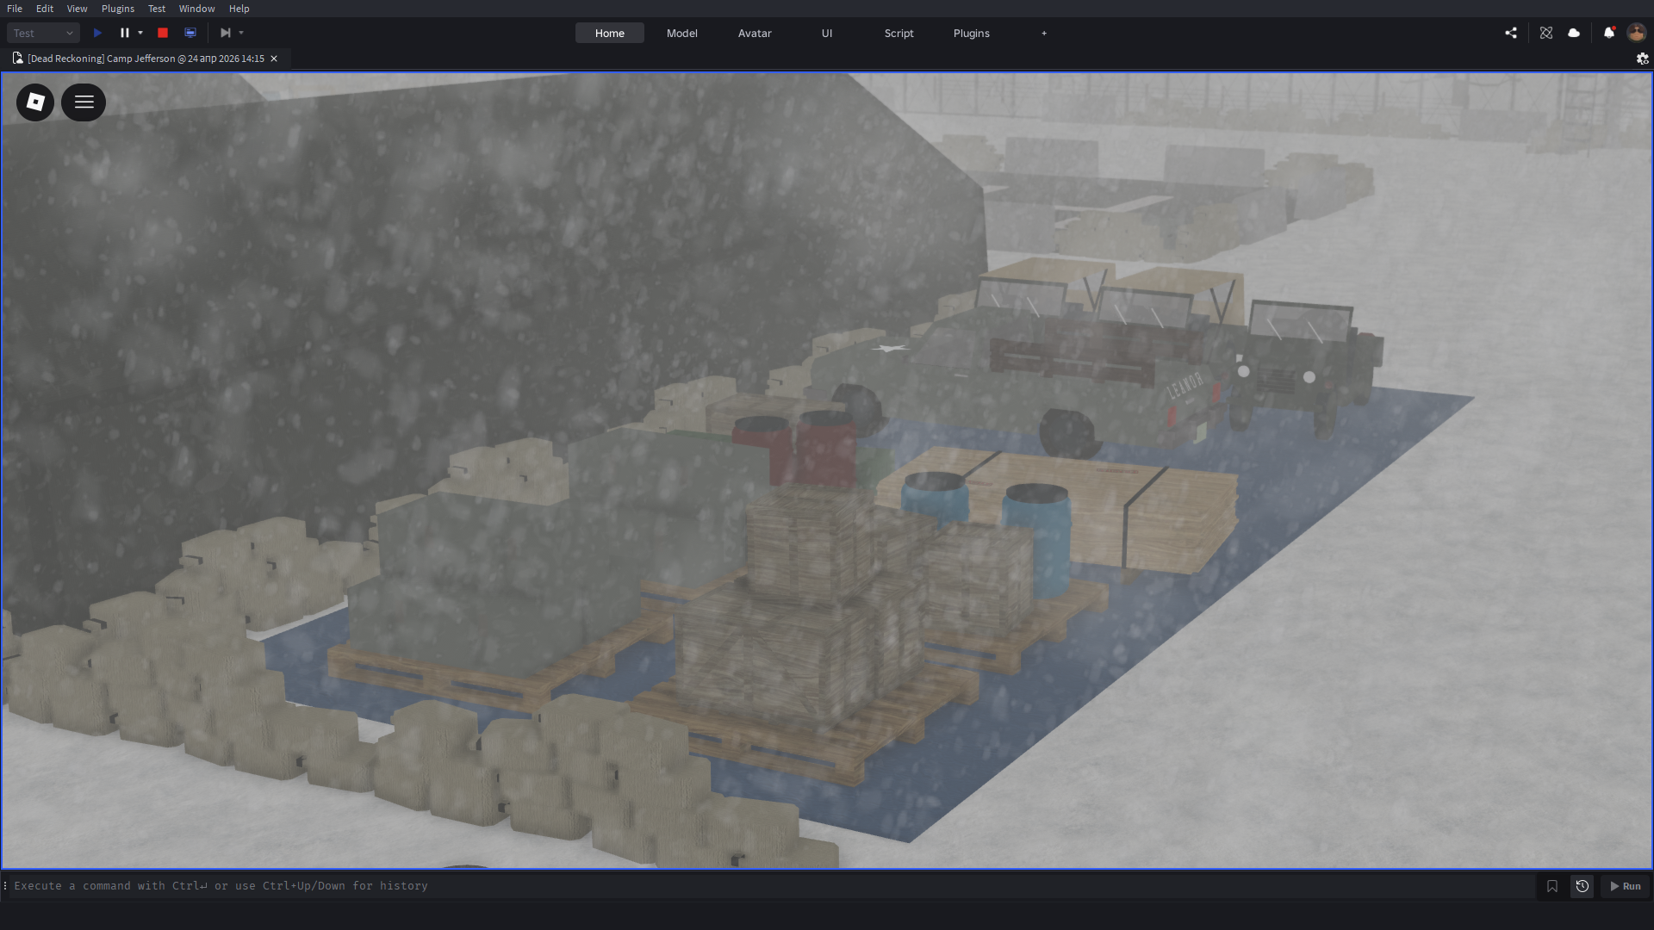Open the user avatar profile menu
This screenshot has height=930, width=1654.
[1636, 33]
